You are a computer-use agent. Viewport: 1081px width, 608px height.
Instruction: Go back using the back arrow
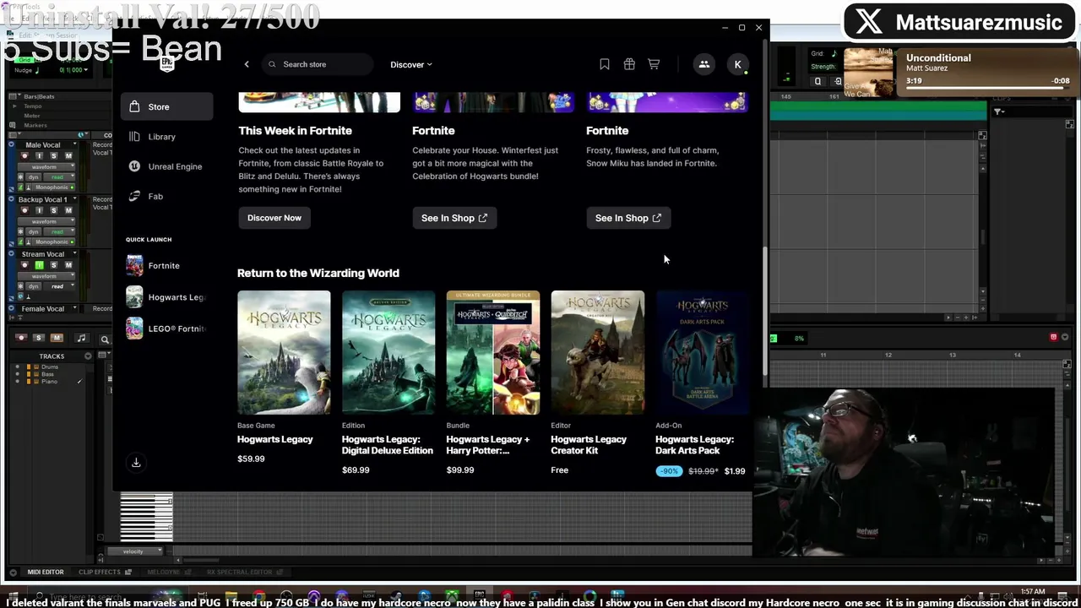coord(247,64)
